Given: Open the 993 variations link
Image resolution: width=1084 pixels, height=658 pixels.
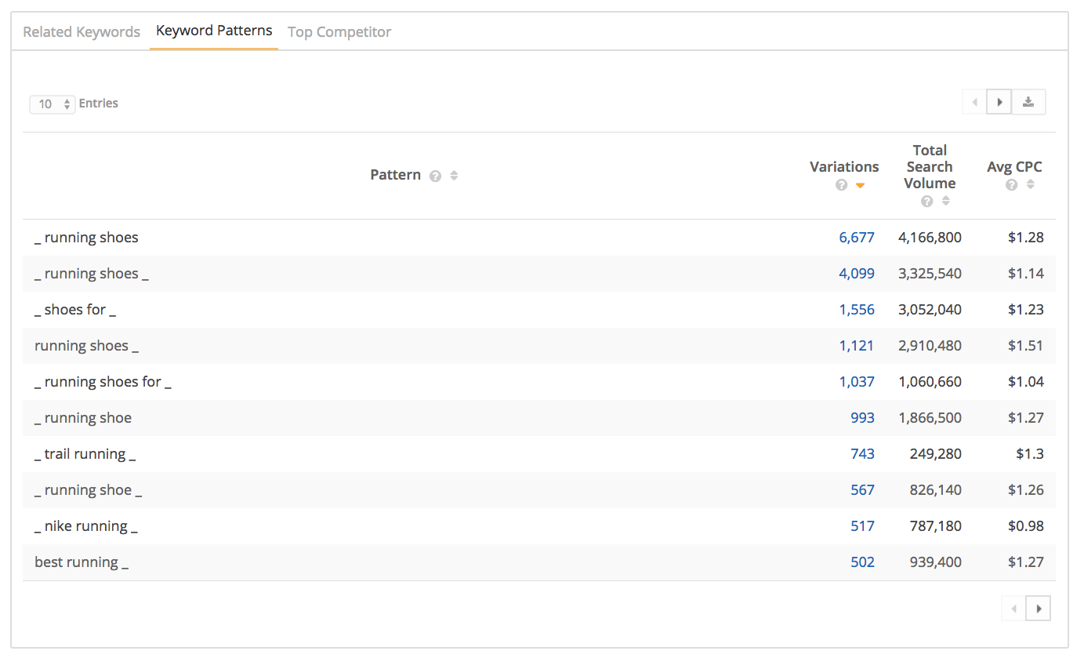Looking at the screenshot, I should [x=862, y=418].
